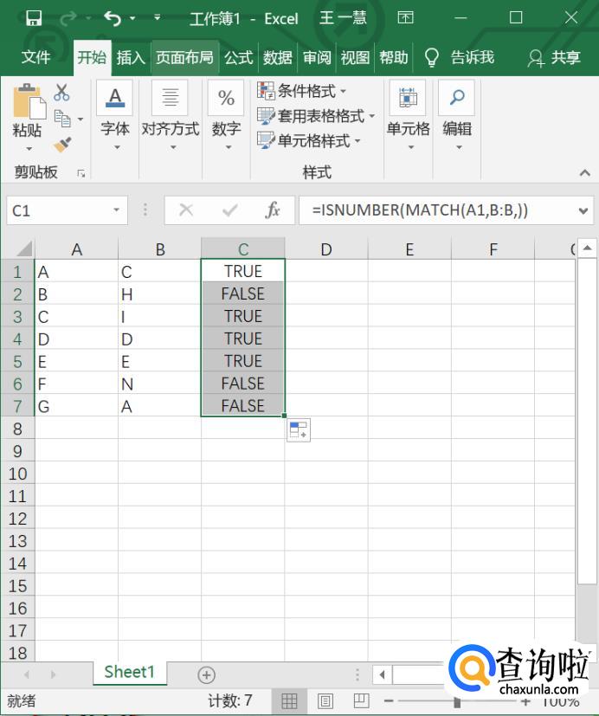599x716 pixels.
Task: Click the vertical scrollbar up arrow
Action: (587, 248)
